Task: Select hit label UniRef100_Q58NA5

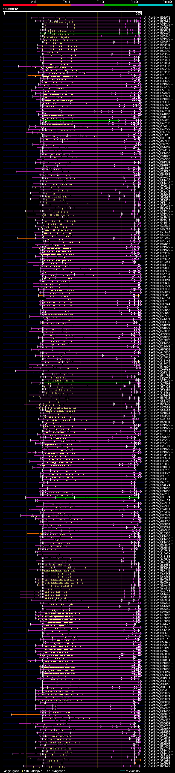Action: click(157, 313)
